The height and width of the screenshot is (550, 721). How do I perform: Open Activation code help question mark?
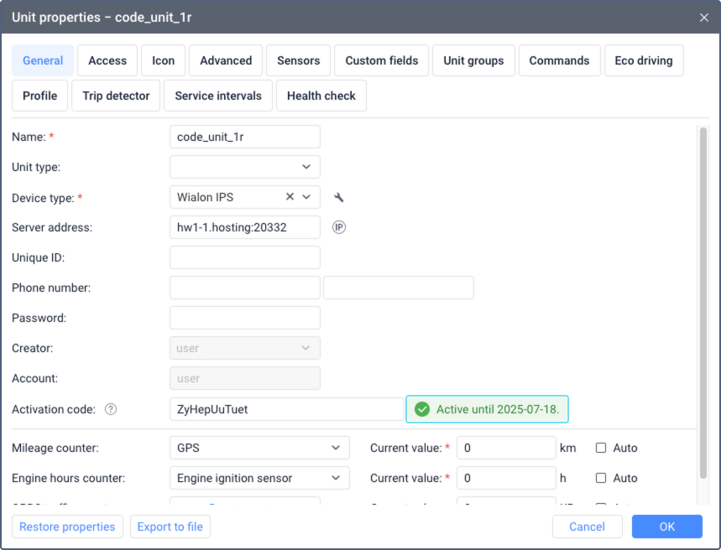click(111, 409)
